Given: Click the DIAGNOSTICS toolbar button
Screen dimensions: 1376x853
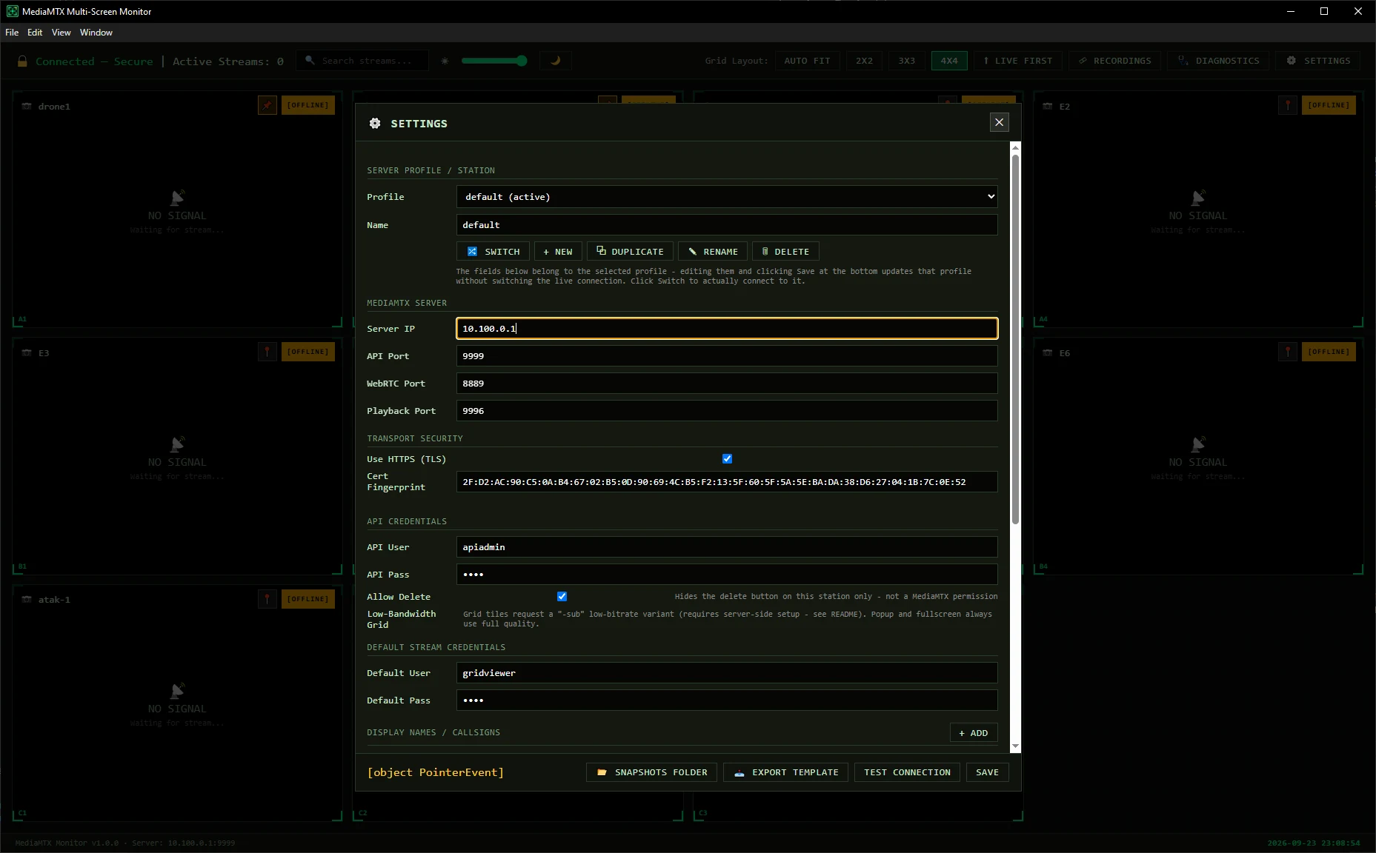Looking at the screenshot, I should [x=1219, y=61].
